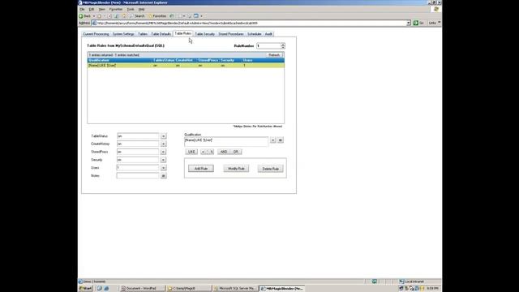Screen dimensions: 519x292
Task: Click the Go button beside address bar
Action: point(418,23)
